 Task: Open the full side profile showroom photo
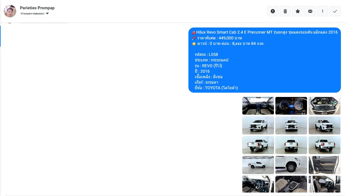(x=258, y=165)
